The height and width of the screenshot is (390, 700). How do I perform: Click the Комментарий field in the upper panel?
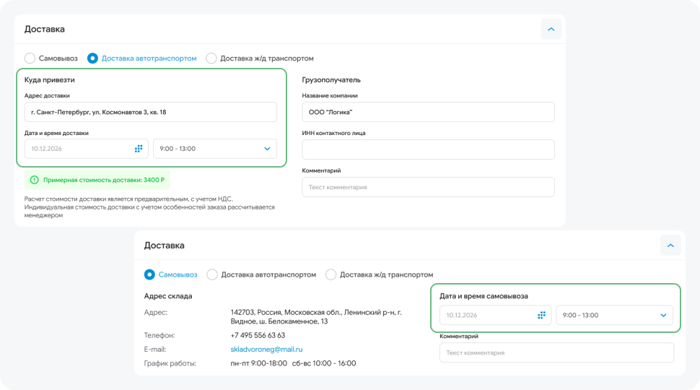pyautogui.click(x=428, y=187)
